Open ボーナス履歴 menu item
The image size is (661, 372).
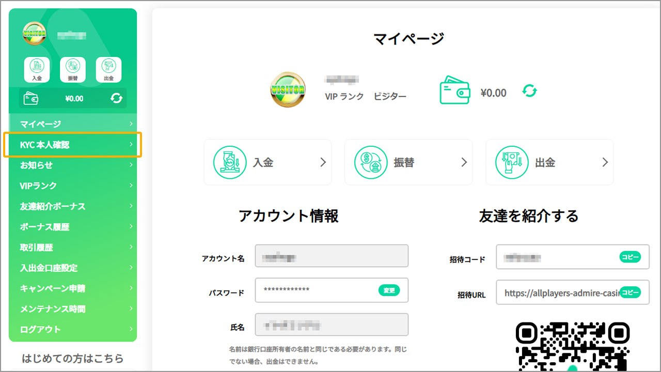tap(73, 227)
